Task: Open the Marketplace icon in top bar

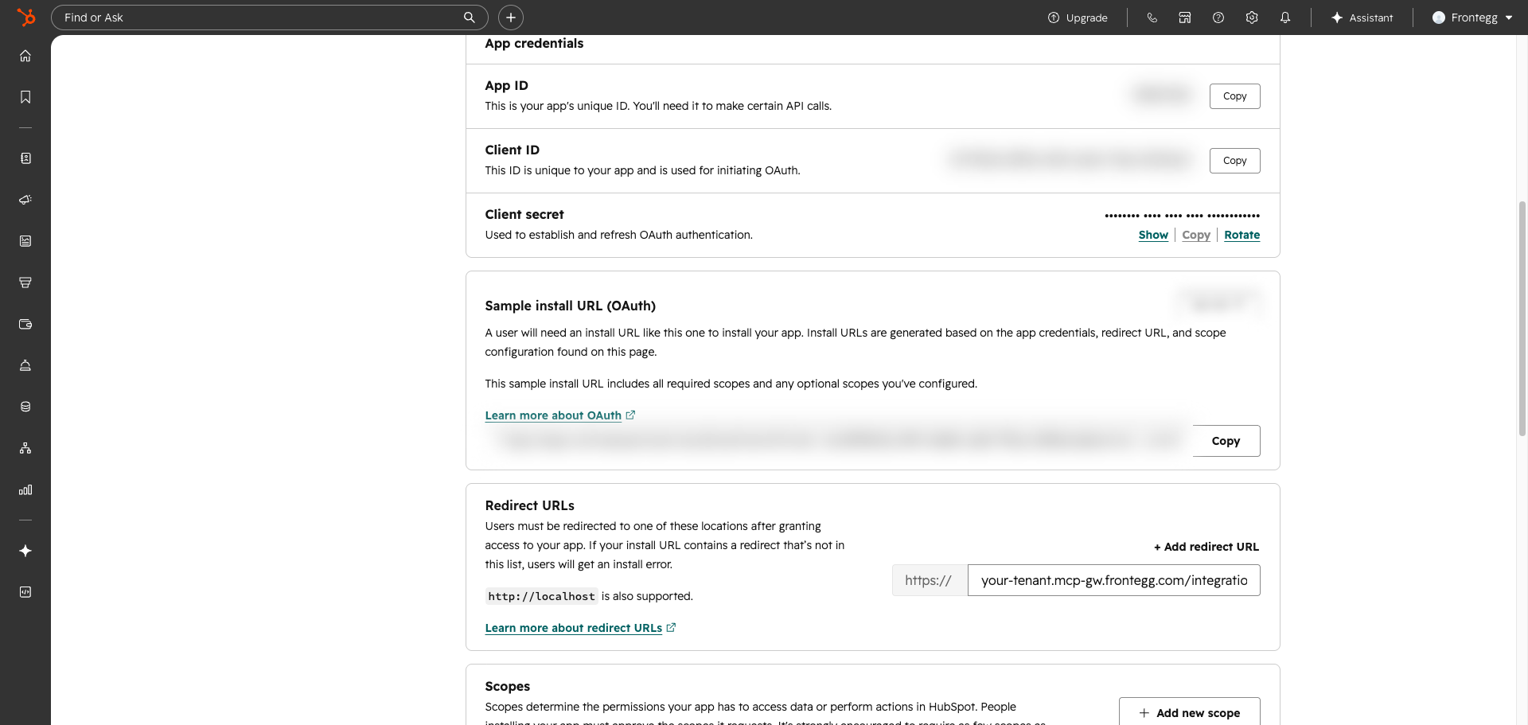Action: (1185, 18)
